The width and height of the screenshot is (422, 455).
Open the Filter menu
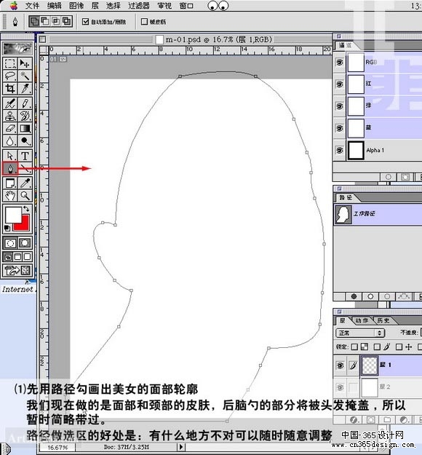[139, 6]
